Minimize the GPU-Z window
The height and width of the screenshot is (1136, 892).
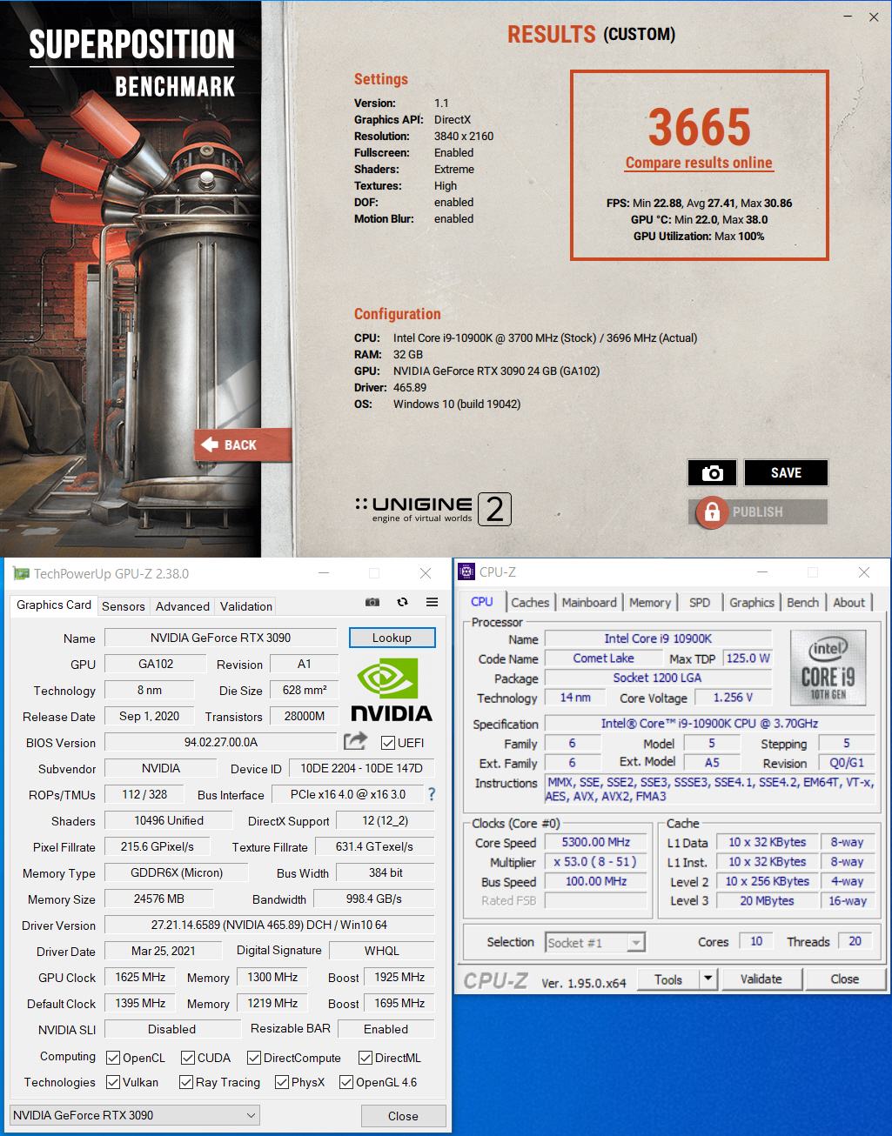(323, 573)
